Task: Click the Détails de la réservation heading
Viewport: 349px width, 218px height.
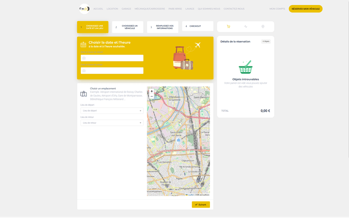Action: (x=235, y=42)
